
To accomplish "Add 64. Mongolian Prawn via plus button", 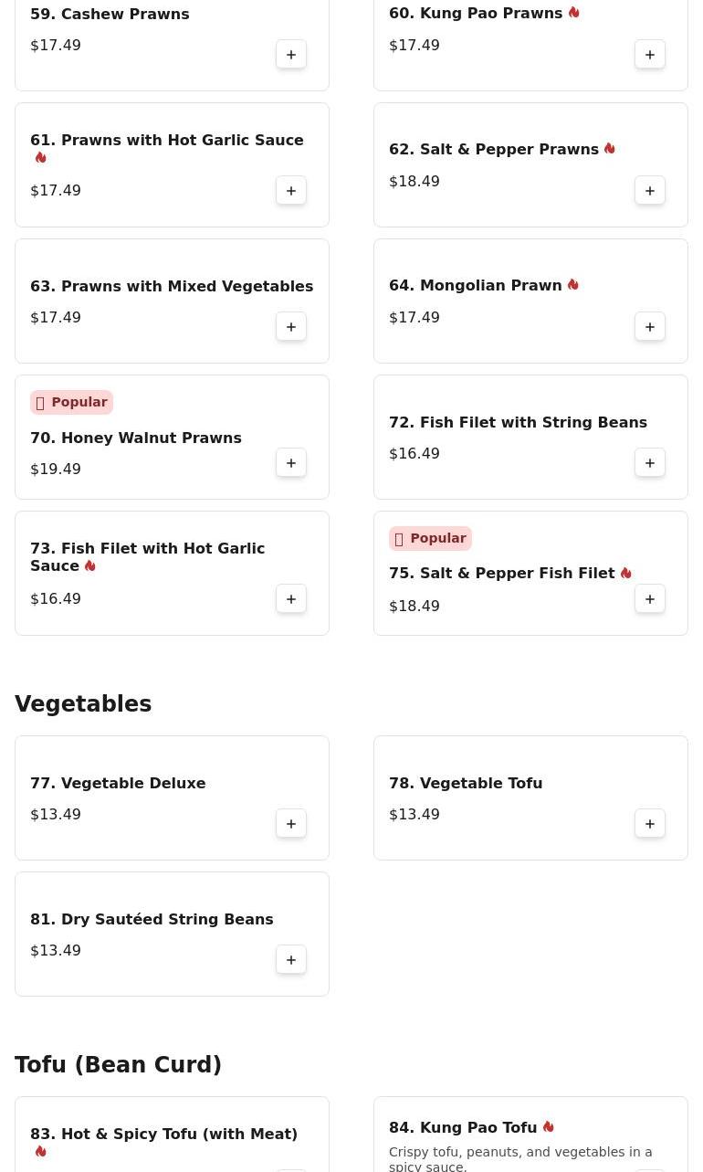I will click(x=650, y=327).
